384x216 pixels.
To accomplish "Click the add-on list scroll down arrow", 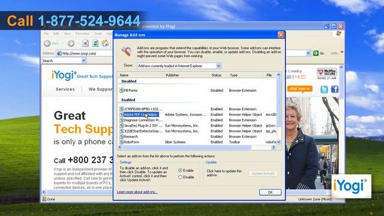I will point(278,142).
